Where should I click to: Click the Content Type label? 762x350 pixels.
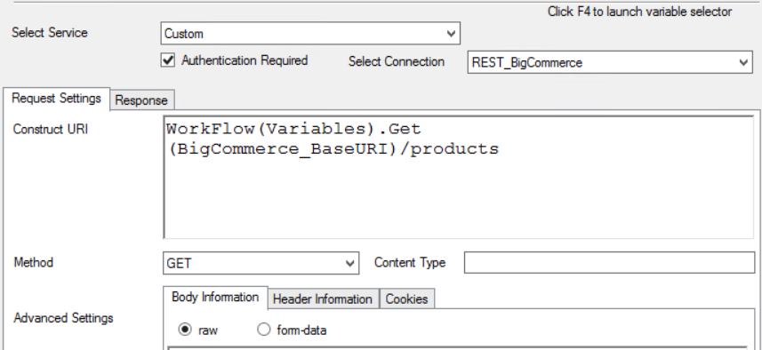point(410,263)
